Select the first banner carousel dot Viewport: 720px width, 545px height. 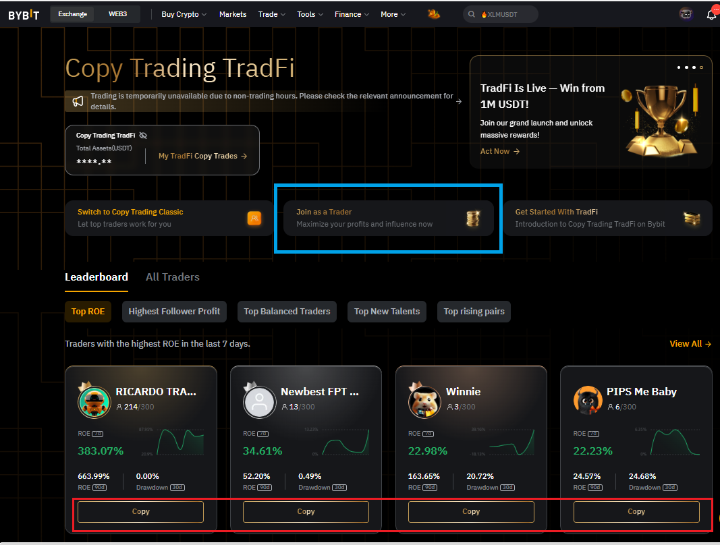(x=679, y=67)
